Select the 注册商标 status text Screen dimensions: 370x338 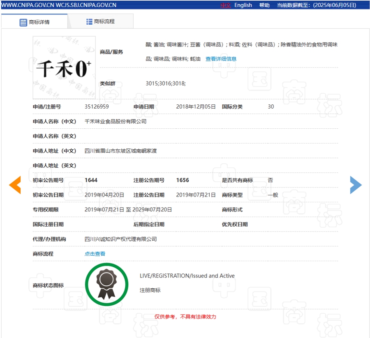tap(150, 290)
